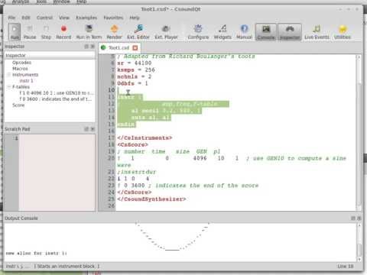Image resolution: width=367 pixels, height=275 pixels.
Task: Click the 'new alloc for instr 1:' console text
Action: (36, 254)
